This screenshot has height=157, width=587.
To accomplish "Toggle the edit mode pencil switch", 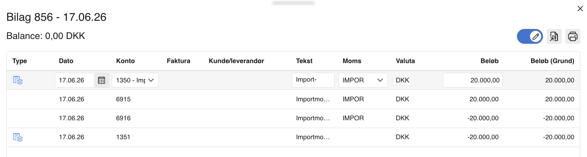I will coord(530,36).
